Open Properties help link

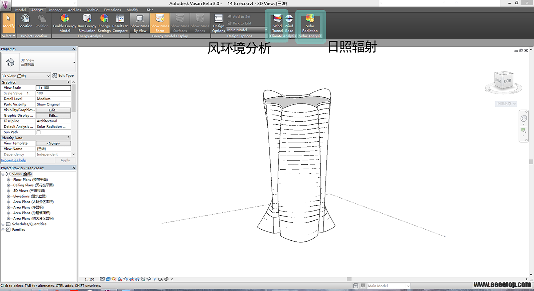14,160
